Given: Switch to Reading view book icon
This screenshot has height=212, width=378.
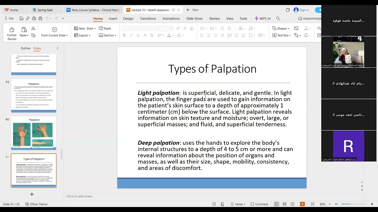Looking at the screenshot, I should click(292, 204).
